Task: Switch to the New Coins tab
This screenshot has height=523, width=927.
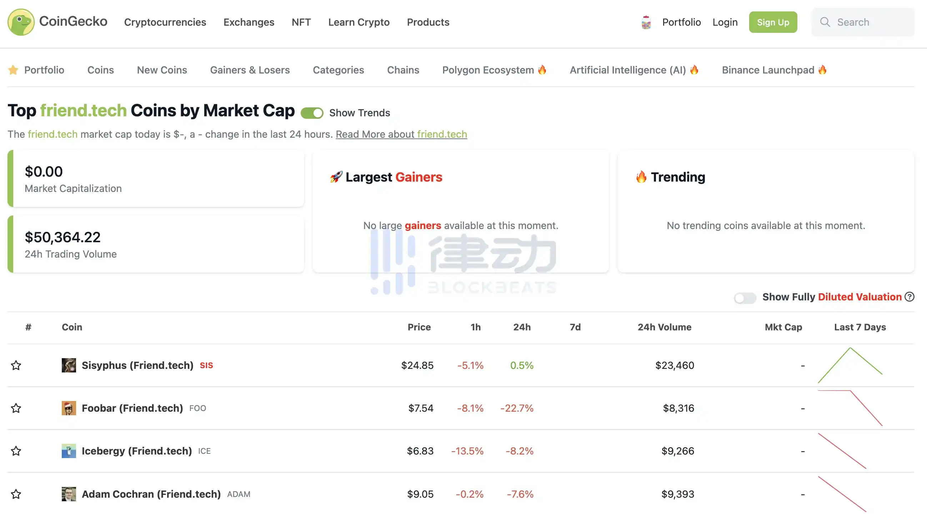Action: 162,70
